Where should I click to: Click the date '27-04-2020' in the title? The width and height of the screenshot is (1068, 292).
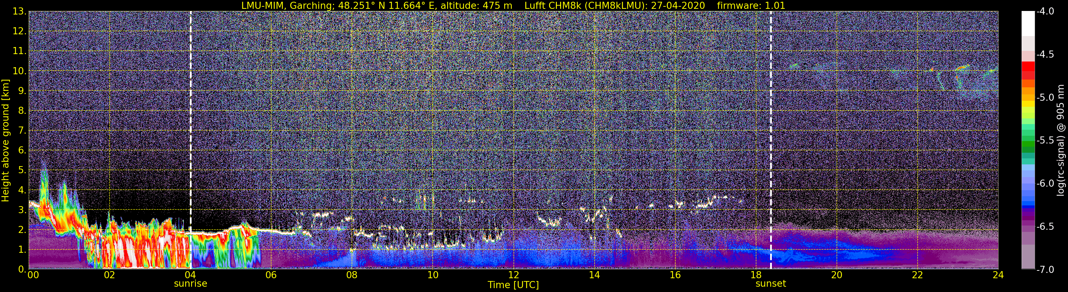point(679,6)
